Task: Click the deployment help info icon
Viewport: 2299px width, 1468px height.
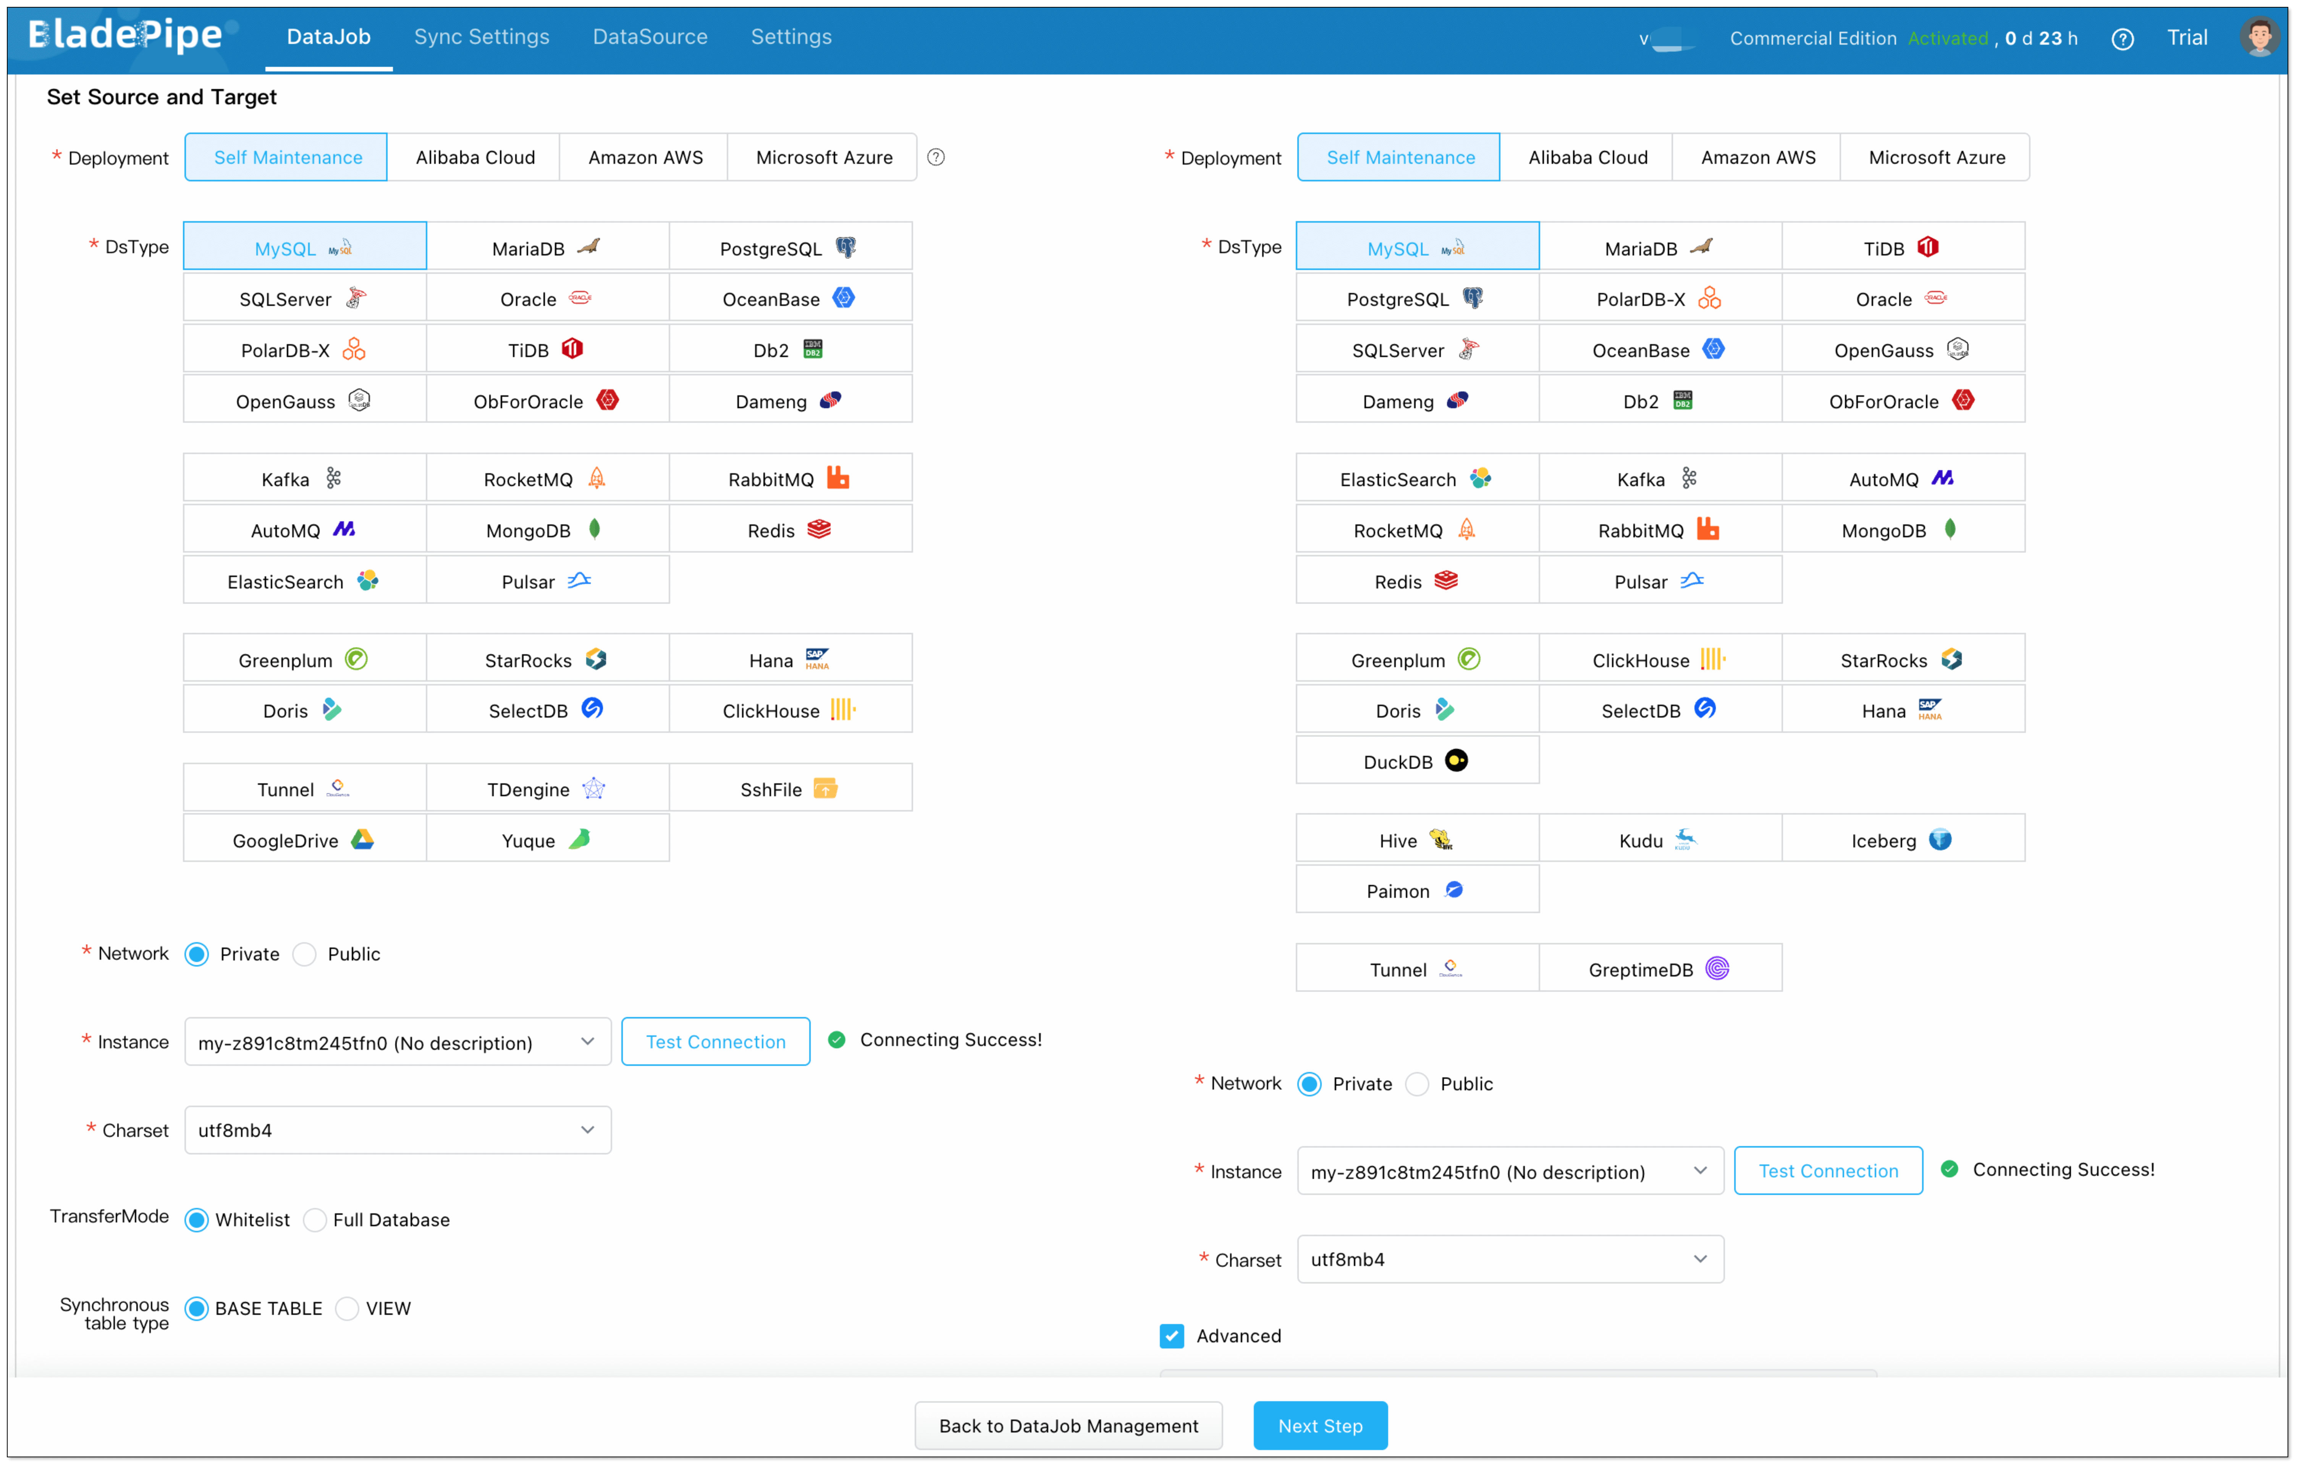Action: point(936,157)
